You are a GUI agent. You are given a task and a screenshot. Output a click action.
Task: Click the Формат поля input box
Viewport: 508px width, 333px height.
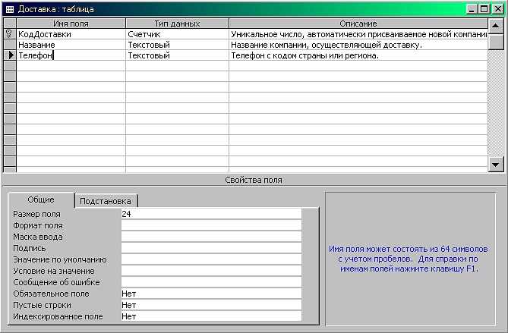tap(211, 225)
